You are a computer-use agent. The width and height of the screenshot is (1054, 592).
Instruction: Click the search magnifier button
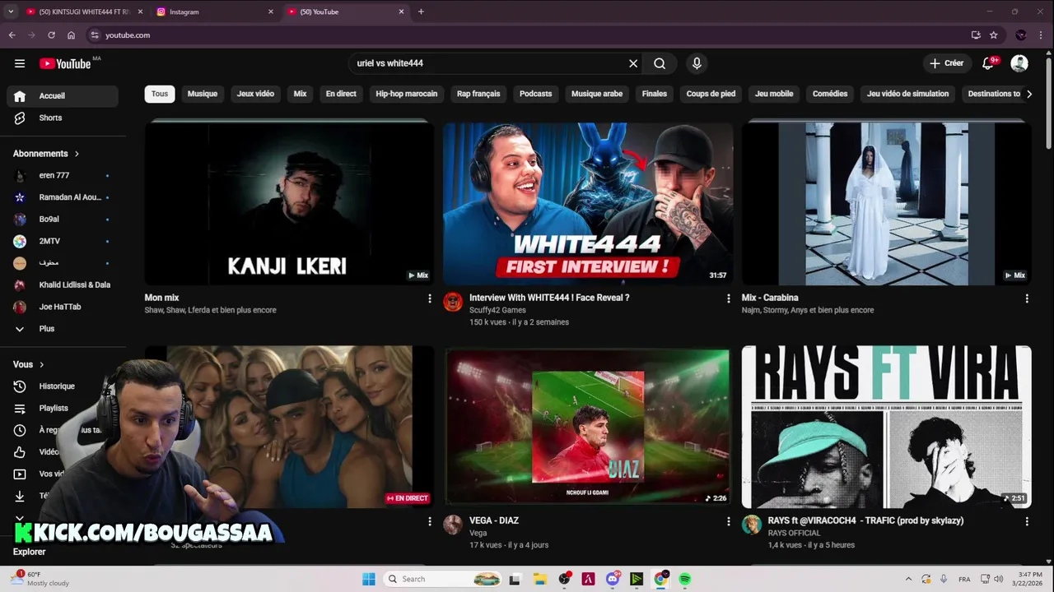[660, 63]
